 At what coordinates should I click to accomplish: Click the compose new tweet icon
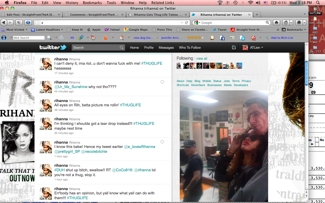click(x=234, y=47)
